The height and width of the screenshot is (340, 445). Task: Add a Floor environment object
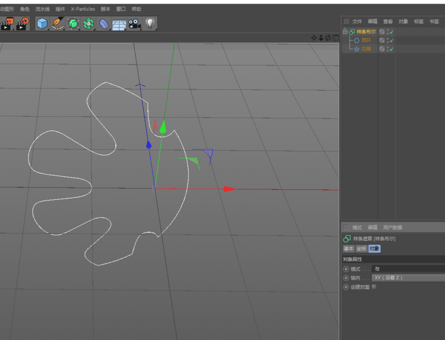(x=119, y=24)
